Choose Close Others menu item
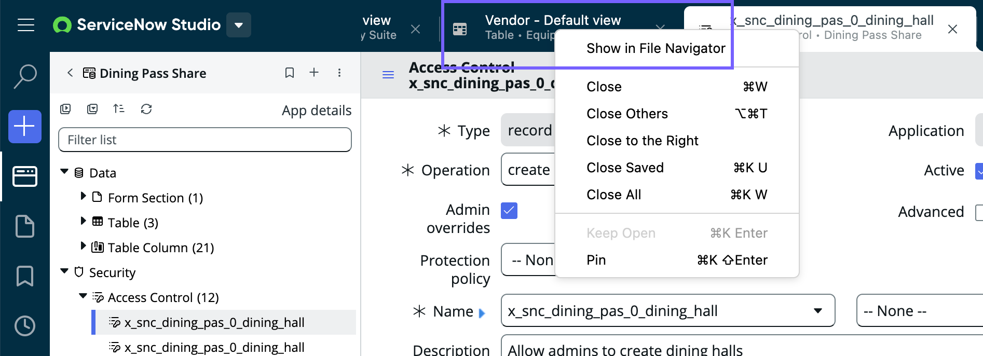 (677, 114)
